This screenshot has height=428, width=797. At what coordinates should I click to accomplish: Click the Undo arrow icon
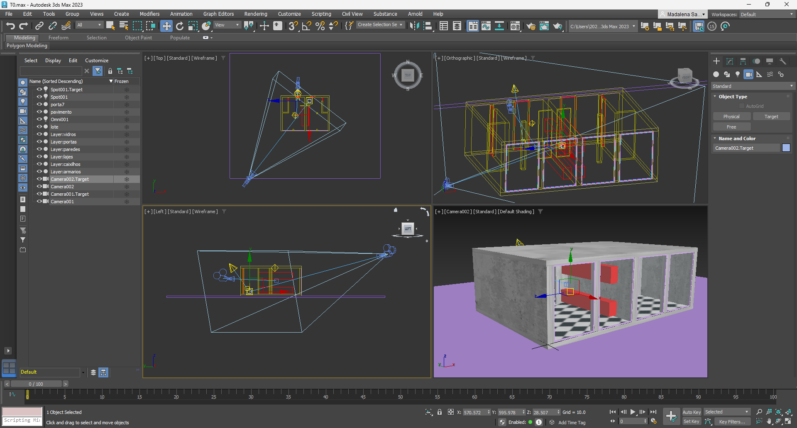[x=10, y=26]
